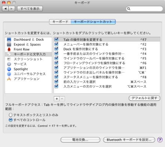Click the ^F3 shortcut value

143,49
